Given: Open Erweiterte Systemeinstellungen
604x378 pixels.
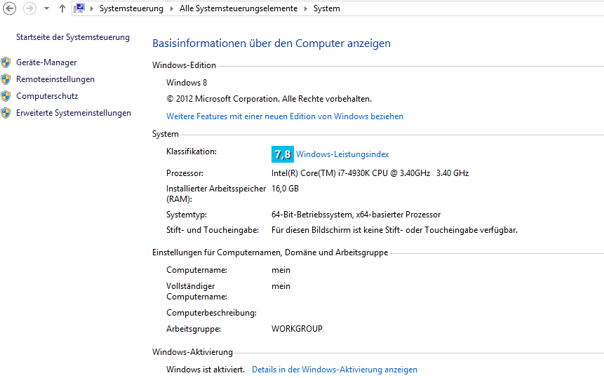Looking at the screenshot, I should click(74, 113).
